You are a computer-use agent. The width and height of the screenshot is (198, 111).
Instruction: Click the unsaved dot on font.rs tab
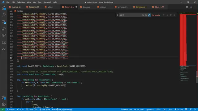(76, 7)
